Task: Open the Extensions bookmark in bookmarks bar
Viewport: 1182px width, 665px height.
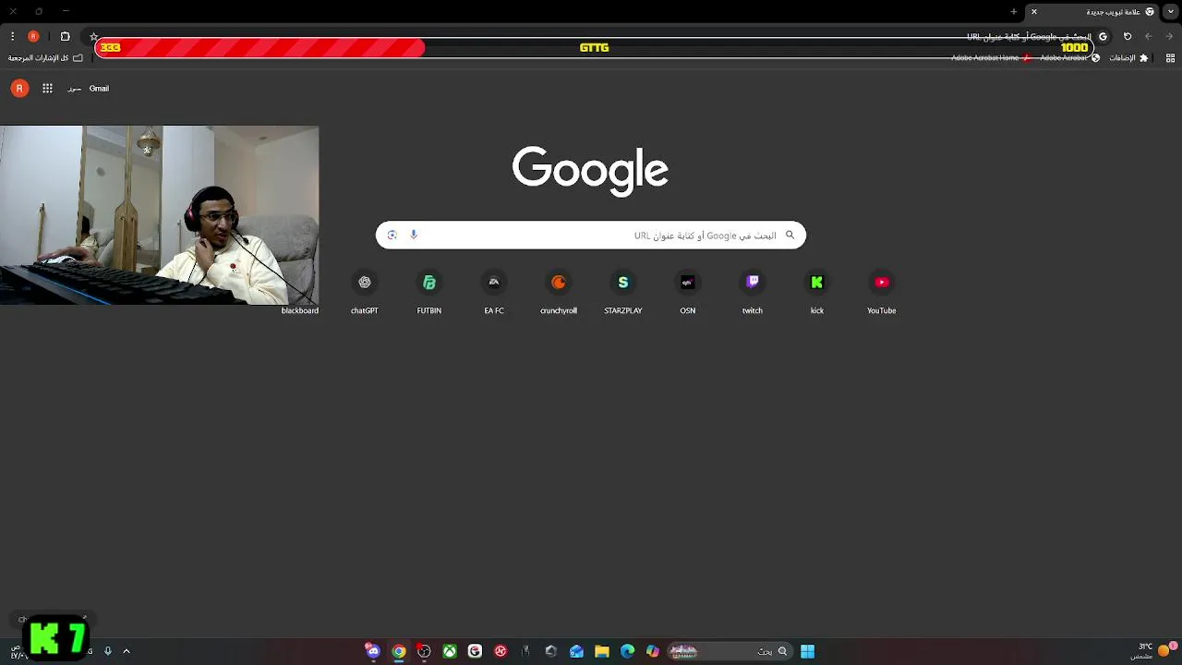Action: (1128, 57)
